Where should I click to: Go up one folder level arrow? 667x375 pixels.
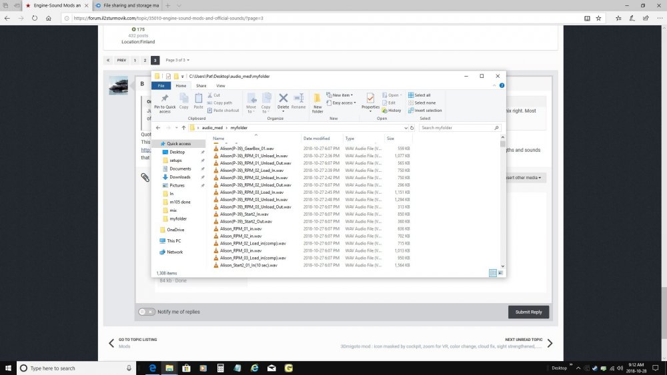click(x=183, y=127)
